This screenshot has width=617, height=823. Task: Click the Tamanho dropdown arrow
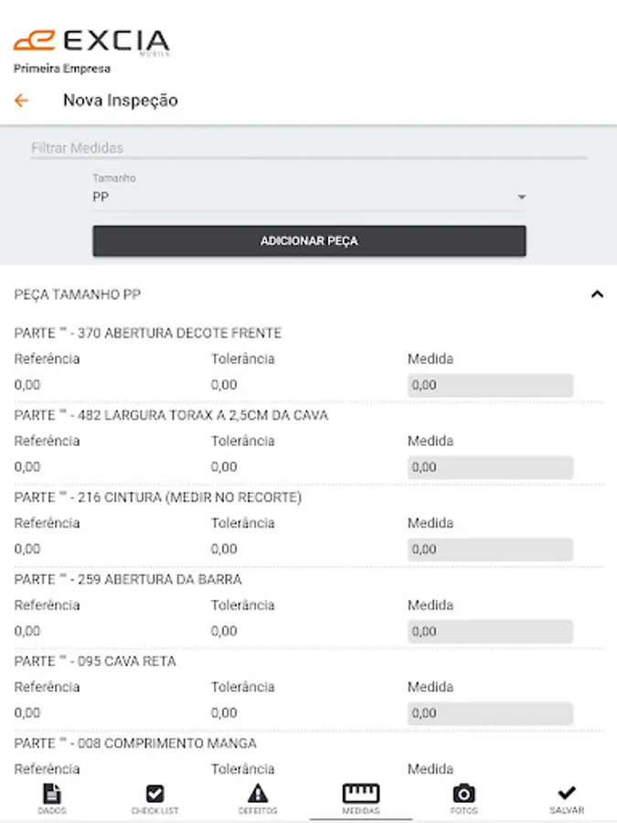(521, 197)
